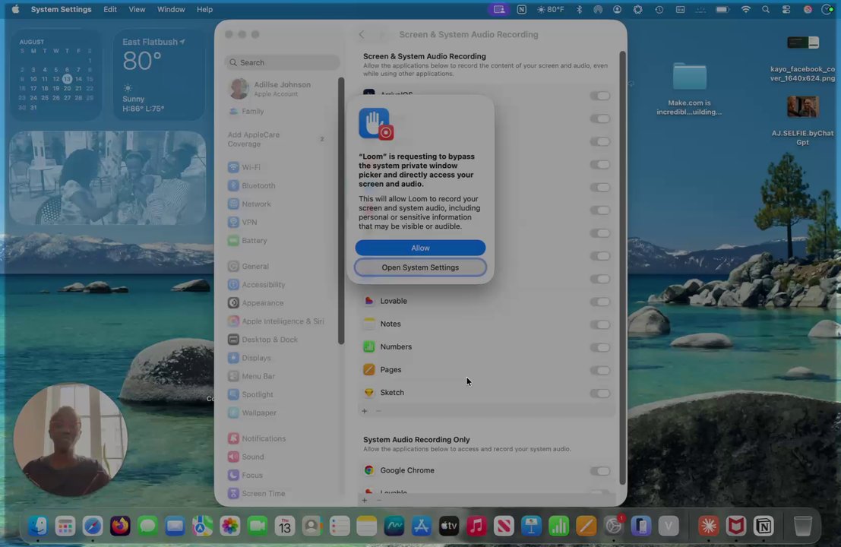The height and width of the screenshot is (547, 841).
Task: Launch Safari from the Dock
Action: (x=92, y=526)
